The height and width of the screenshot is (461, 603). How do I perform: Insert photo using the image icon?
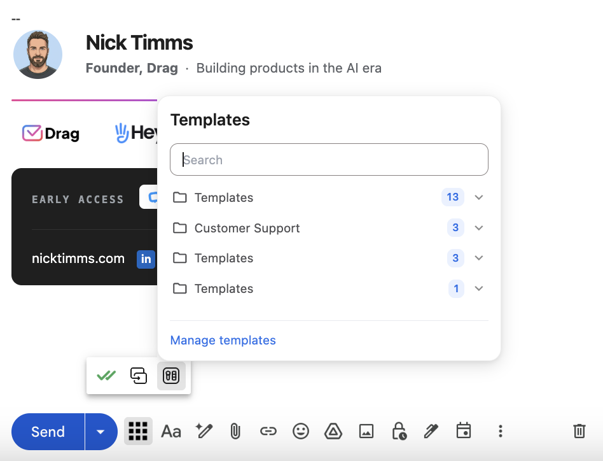coord(366,431)
